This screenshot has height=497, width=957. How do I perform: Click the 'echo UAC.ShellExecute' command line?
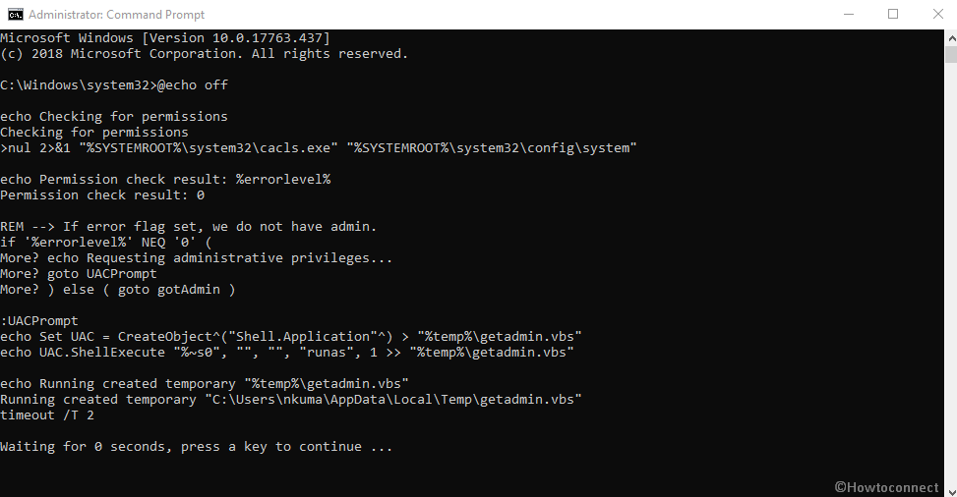[287, 353]
